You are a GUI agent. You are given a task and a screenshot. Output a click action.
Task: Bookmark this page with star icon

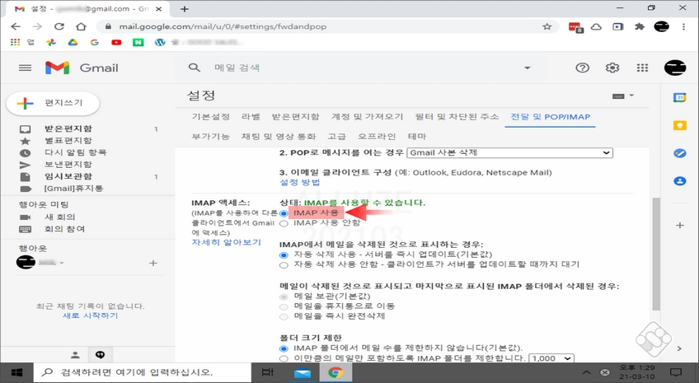click(547, 26)
